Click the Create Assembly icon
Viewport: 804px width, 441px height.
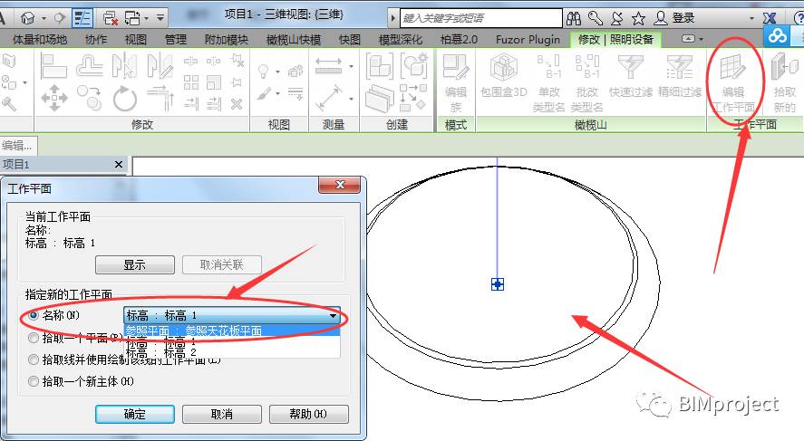[x=379, y=66]
